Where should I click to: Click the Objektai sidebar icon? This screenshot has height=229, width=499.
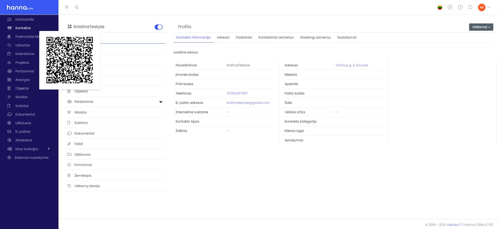pyautogui.click(x=9, y=88)
